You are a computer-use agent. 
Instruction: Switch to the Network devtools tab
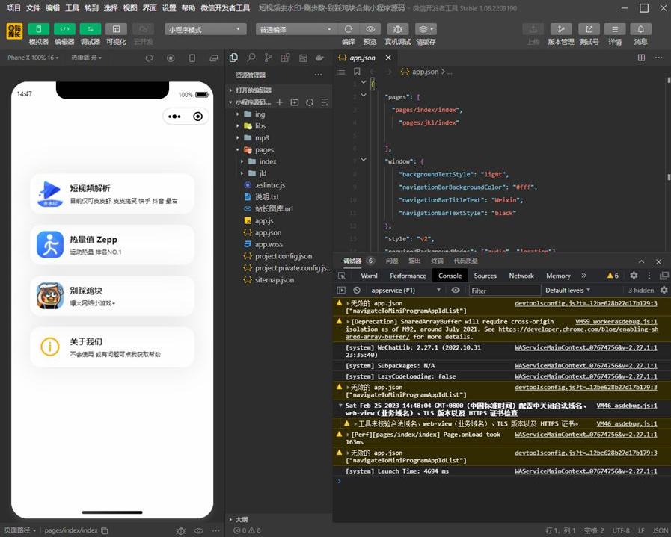pos(521,276)
